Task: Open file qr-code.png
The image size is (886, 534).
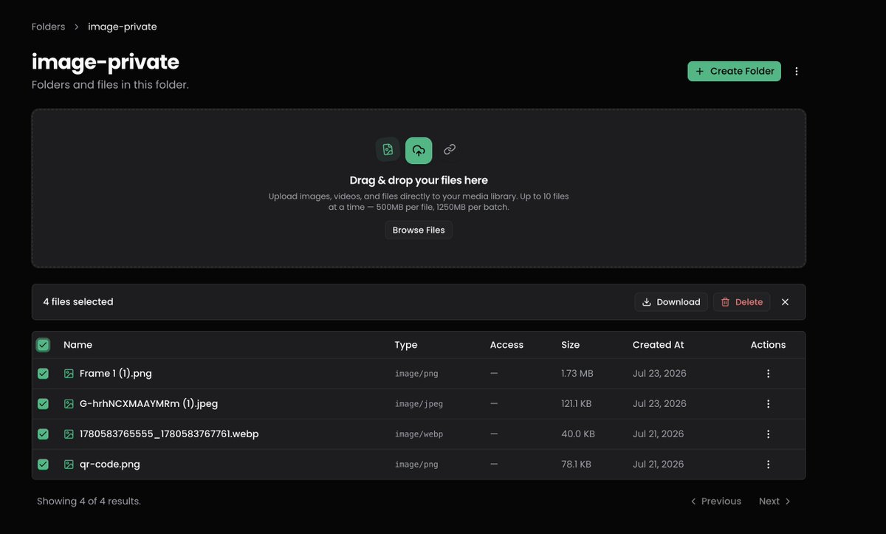Action: point(110,465)
